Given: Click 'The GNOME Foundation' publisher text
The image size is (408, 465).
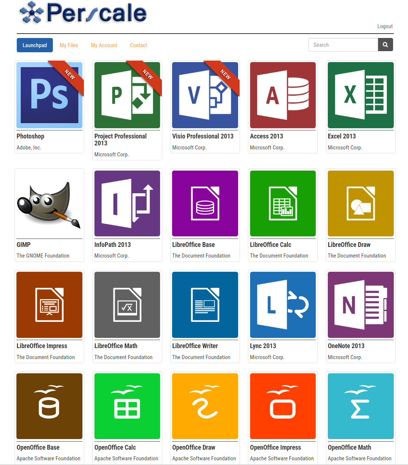Looking at the screenshot, I should point(43,256).
